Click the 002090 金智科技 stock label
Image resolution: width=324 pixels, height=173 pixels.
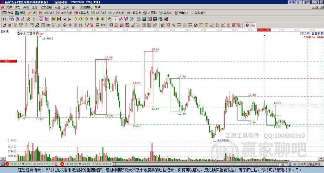point(312,33)
